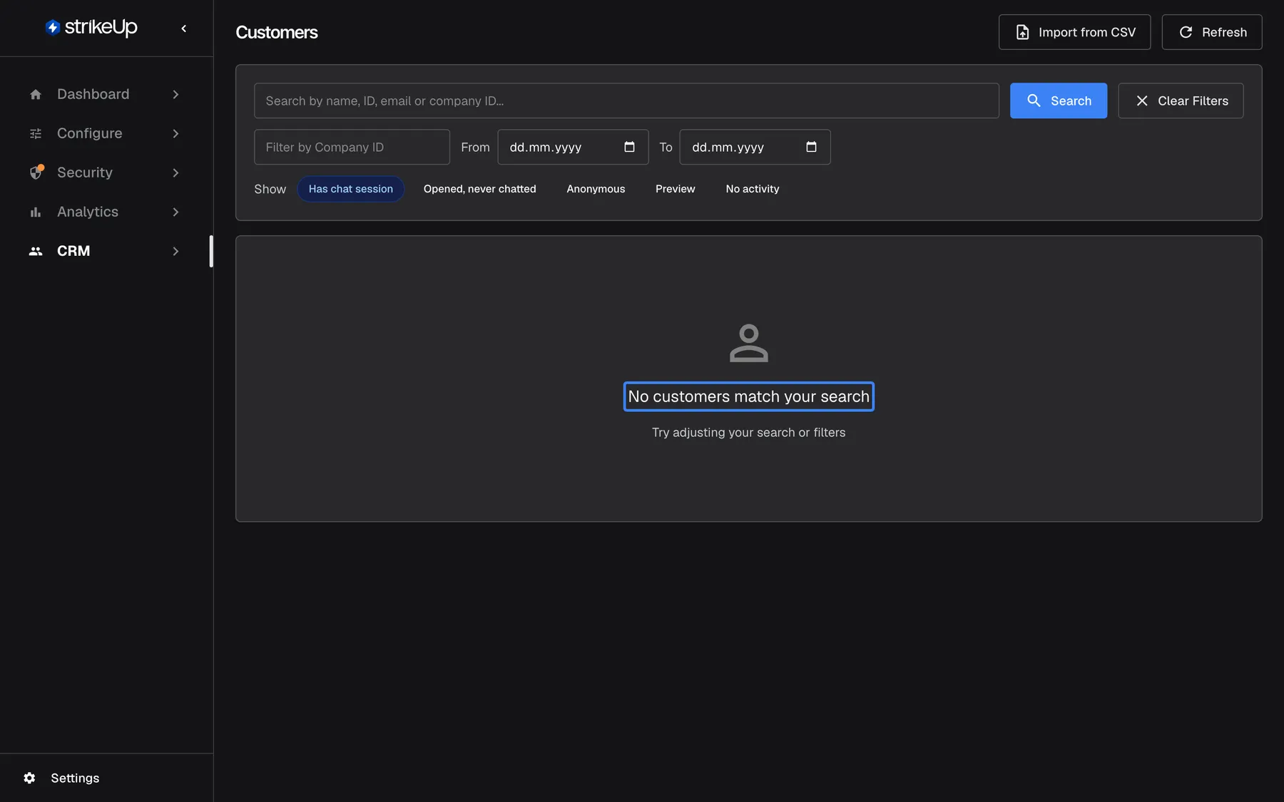Toggle the No activity filter chip

tap(752, 189)
